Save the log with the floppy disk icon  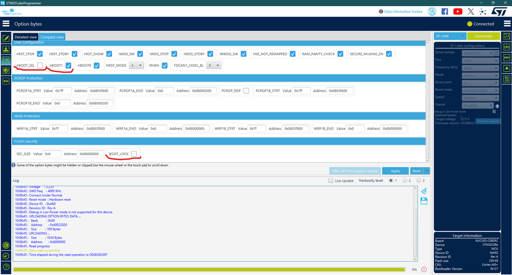pyautogui.click(x=424, y=201)
